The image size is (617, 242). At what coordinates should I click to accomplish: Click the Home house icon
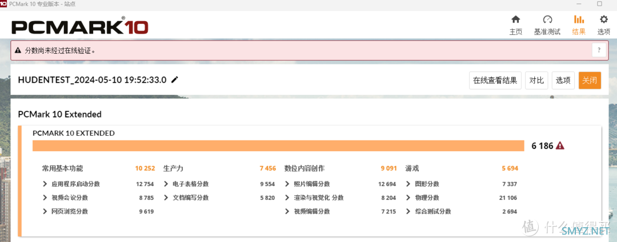click(x=515, y=20)
